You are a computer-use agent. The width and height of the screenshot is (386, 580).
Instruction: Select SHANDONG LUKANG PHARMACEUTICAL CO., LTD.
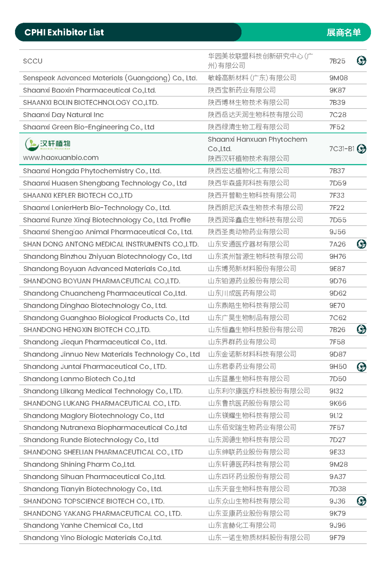click(102, 403)
